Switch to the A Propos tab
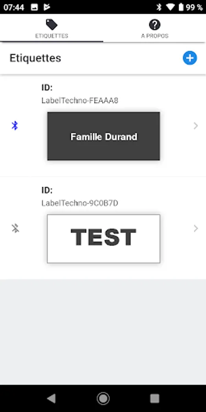This screenshot has width=206, height=412. pyautogui.click(x=155, y=28)
